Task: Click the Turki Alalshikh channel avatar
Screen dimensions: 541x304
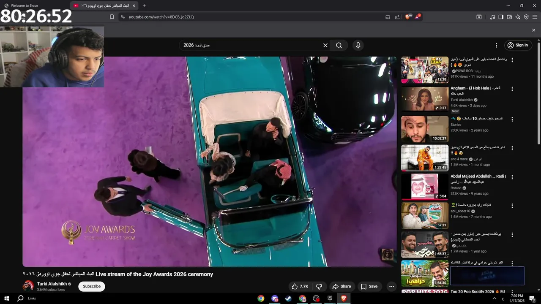Action: pos(28,286)
